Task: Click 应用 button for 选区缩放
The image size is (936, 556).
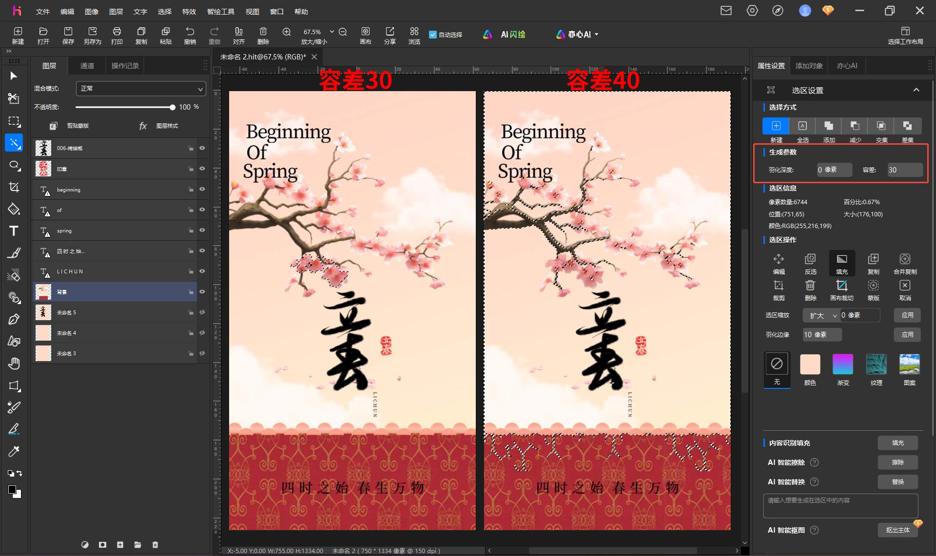Action: coord(907,315)
